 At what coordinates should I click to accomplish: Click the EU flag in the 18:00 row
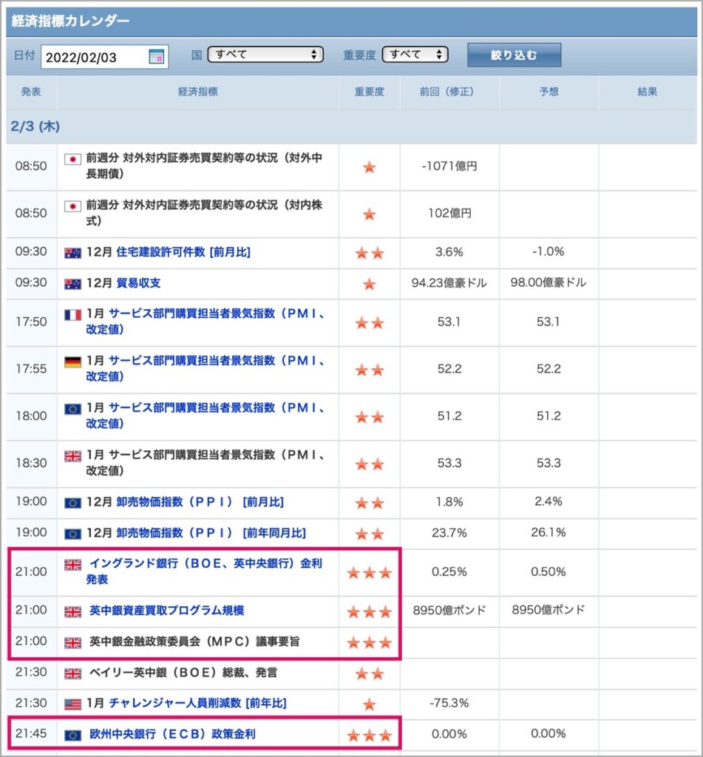(72, 409)
